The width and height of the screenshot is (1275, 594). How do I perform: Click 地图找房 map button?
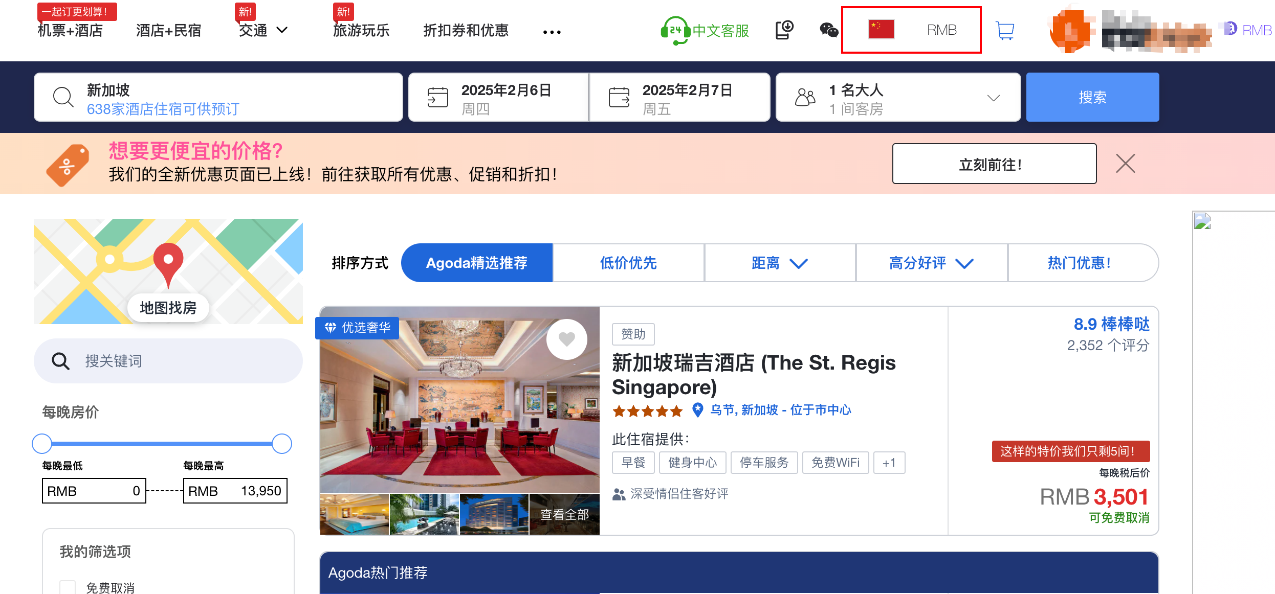(168, 308)
